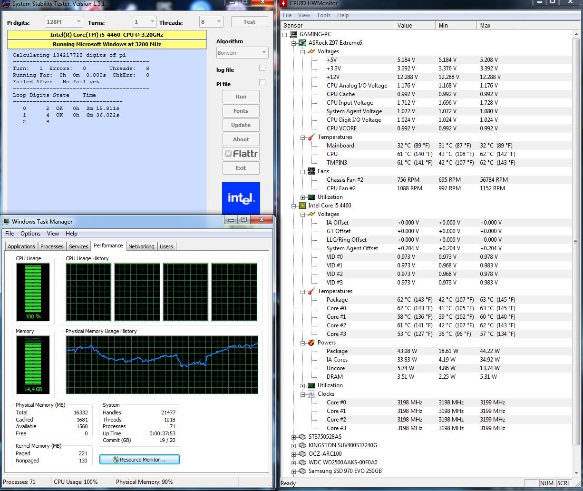The height and width of the screenshot is (491, 583).
Task: Expand the KINGSTON SUV400S37240G node
Action: coord(294,445)
